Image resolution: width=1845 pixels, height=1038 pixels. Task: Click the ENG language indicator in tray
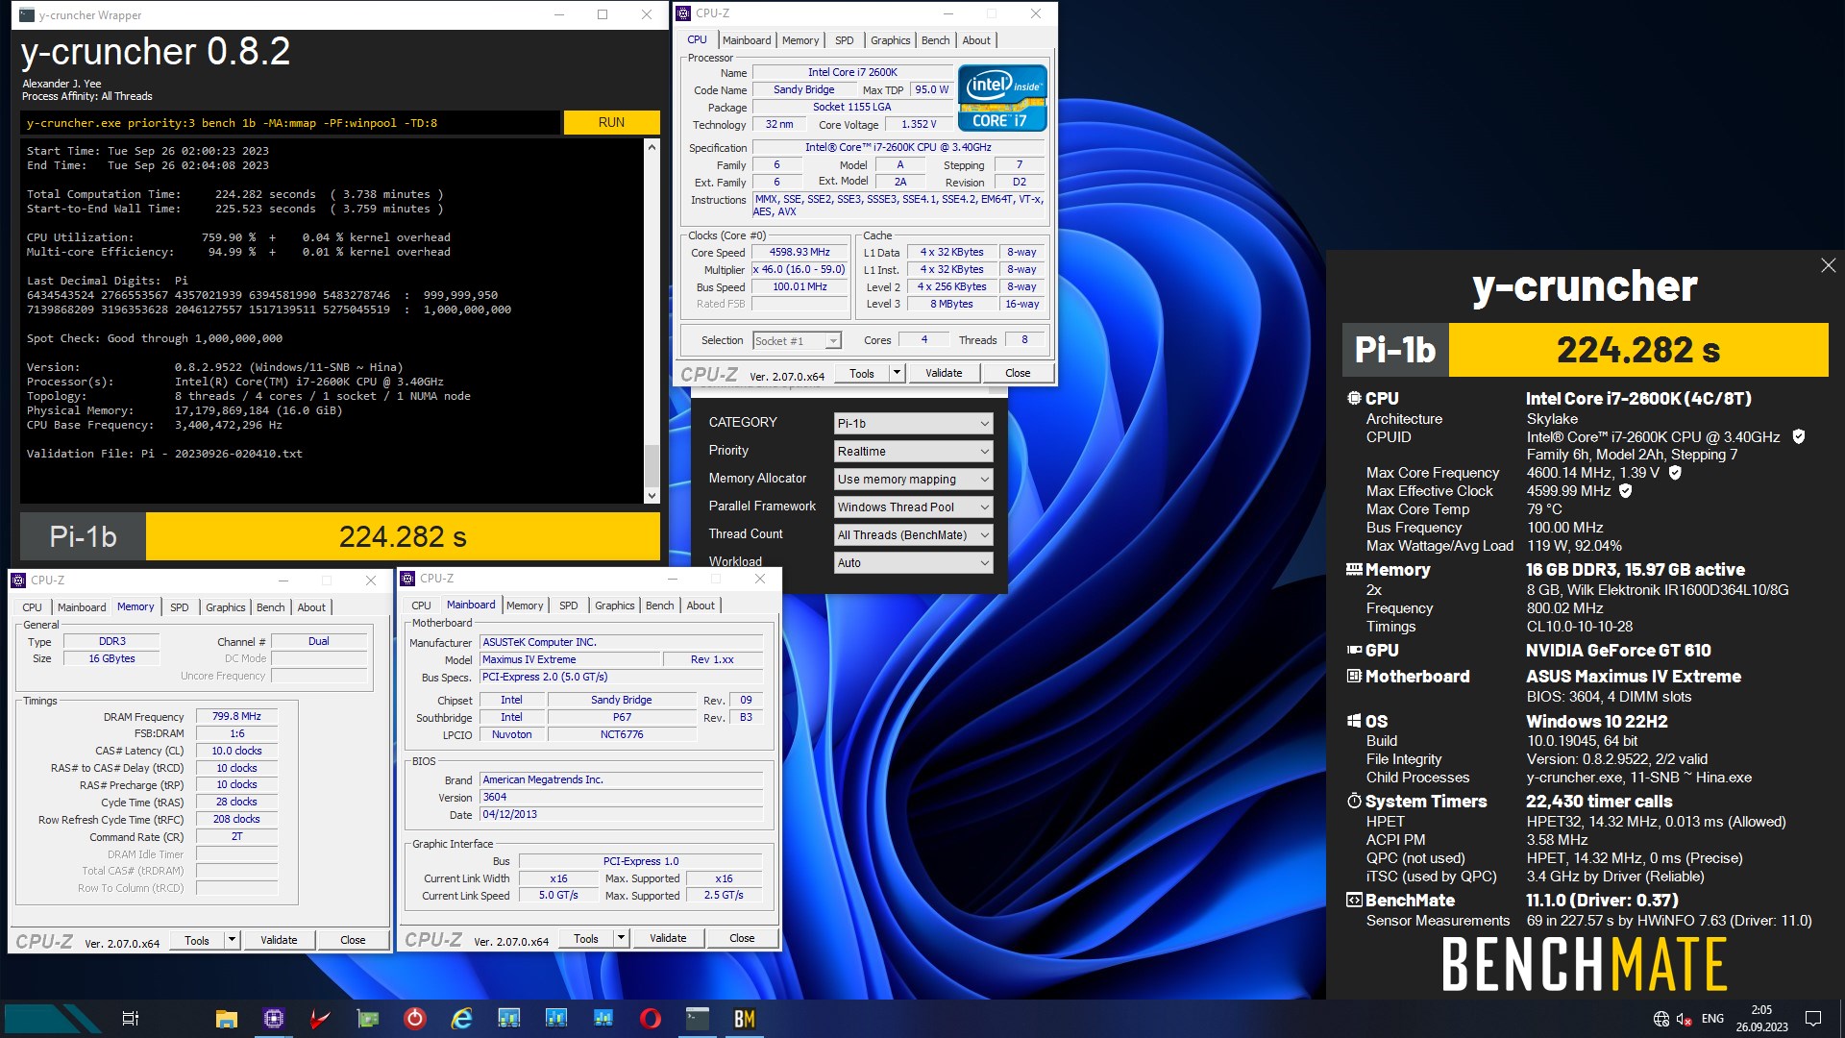pos(1712,1019)
